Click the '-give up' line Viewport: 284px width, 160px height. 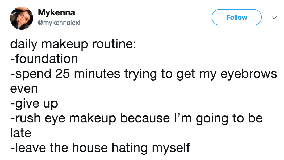(34, 104)
